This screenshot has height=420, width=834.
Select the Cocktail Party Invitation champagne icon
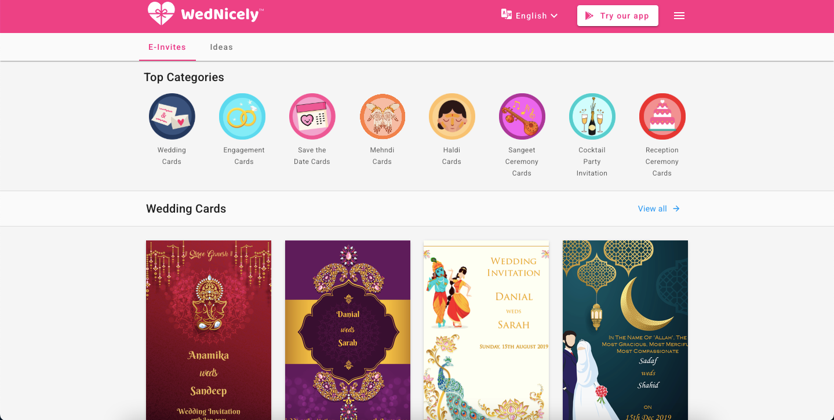click(592, 116)
